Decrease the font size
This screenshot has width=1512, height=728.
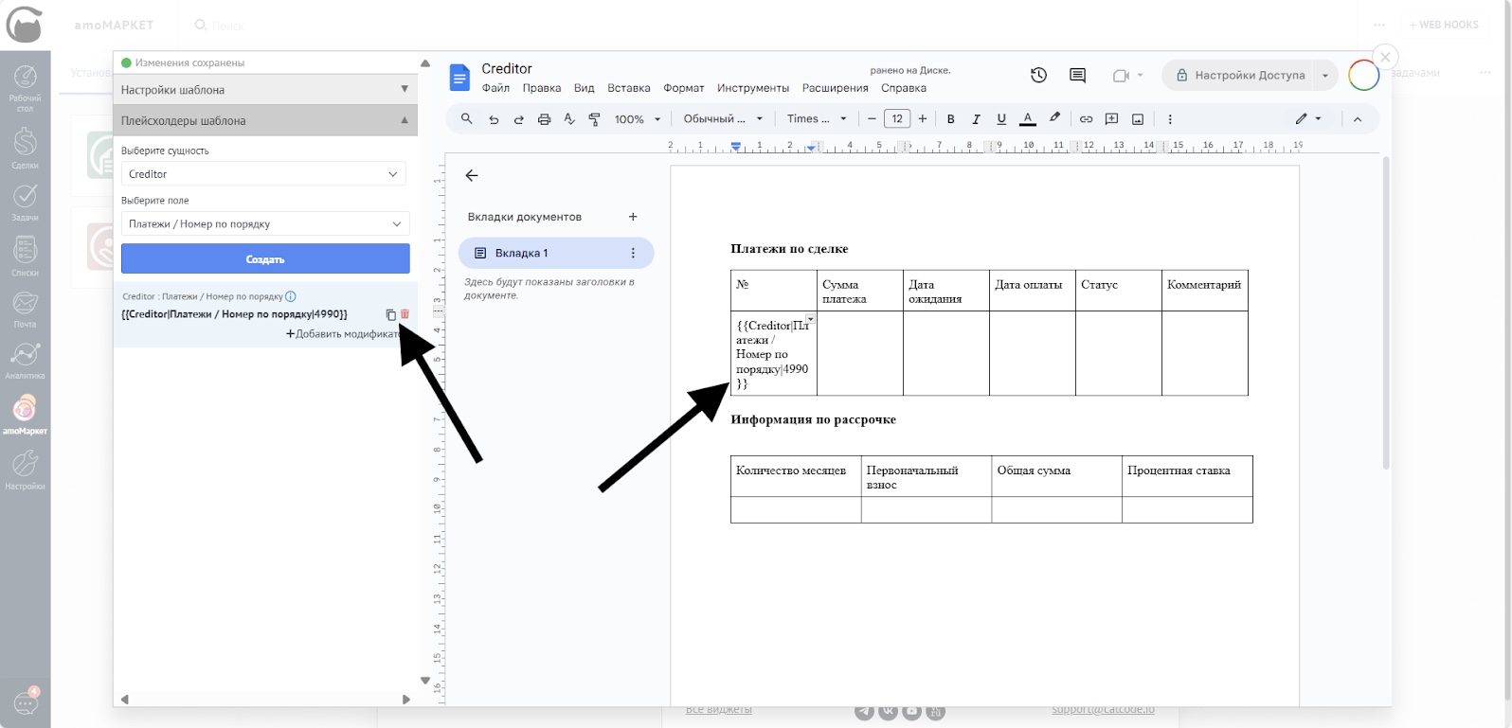(872, 119)
